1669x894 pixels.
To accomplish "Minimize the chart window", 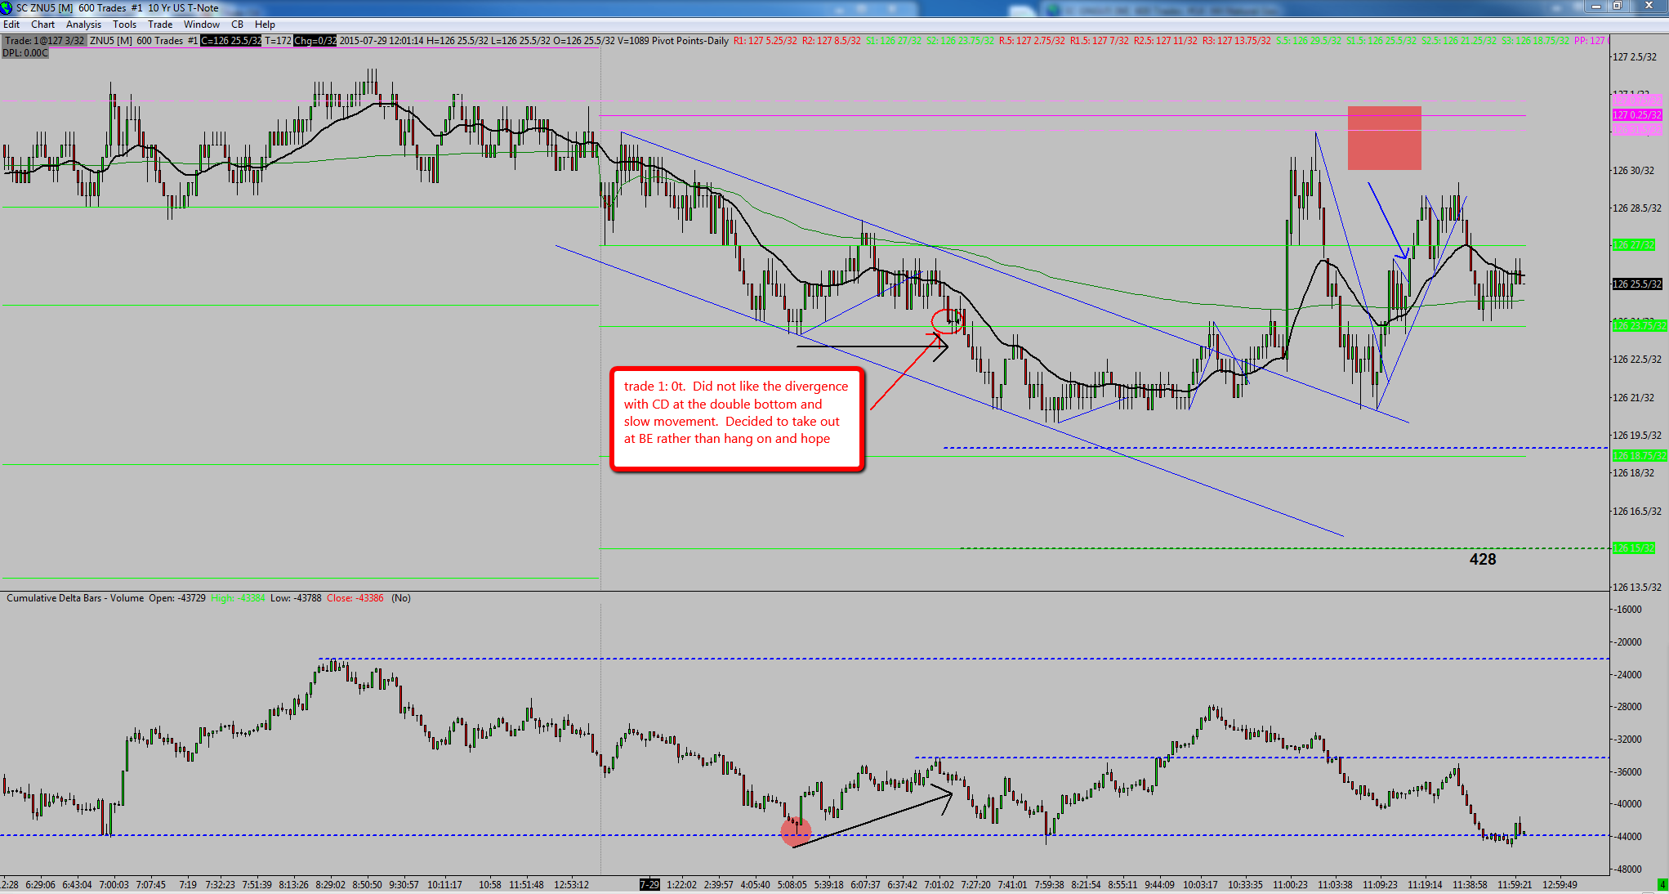I will tap(1597, 7).
